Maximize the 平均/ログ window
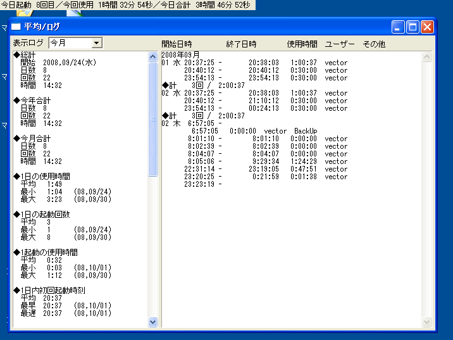Viewport: 453px width, 340px height. pyautogui.click(x=413, y=27)
